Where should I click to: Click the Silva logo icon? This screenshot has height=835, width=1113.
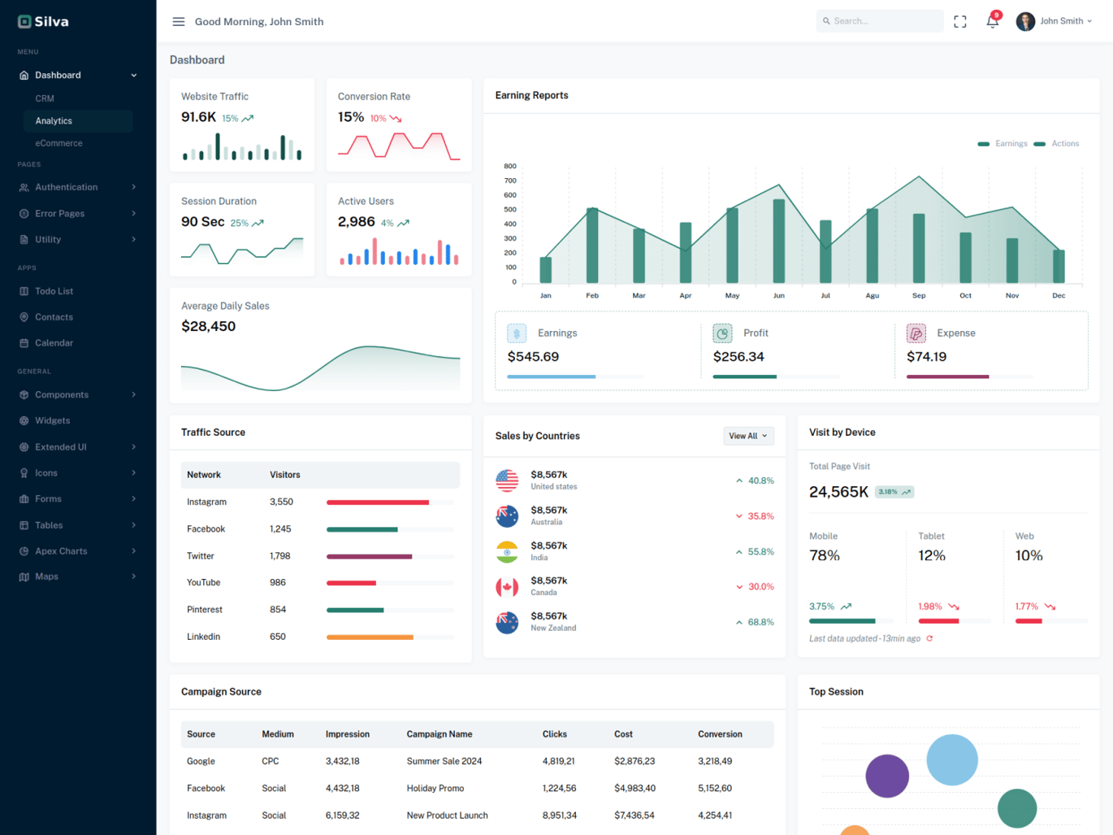click(x=24, y=22)
